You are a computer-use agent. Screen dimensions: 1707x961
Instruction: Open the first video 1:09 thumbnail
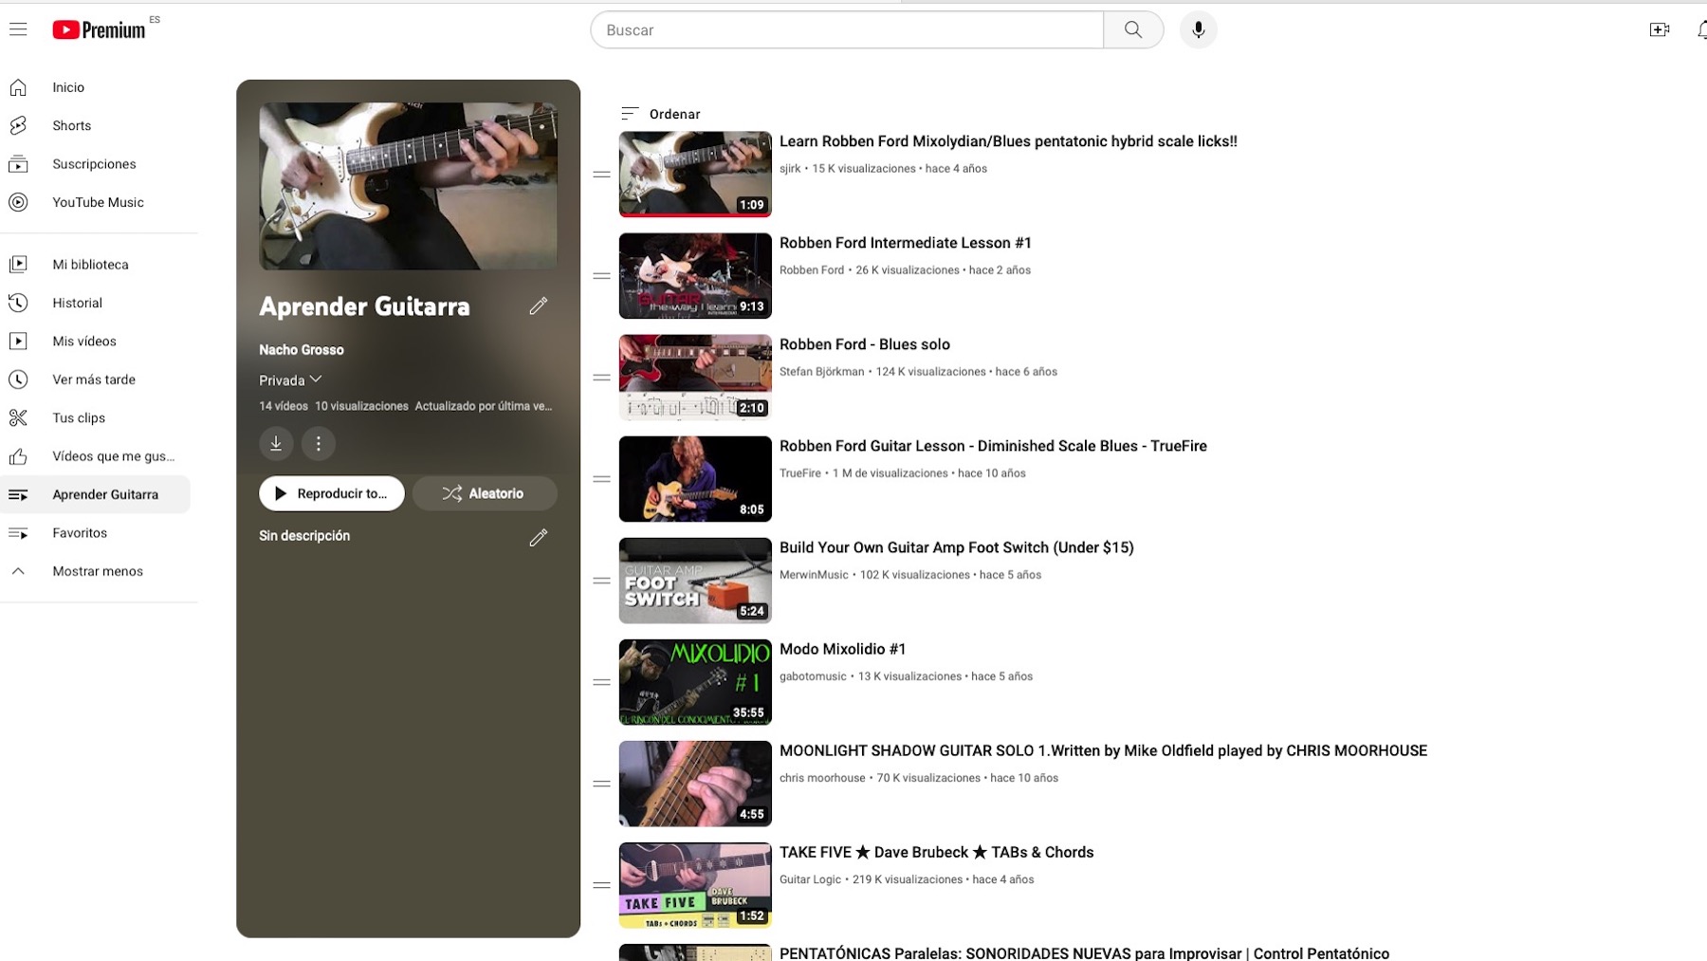point(695,175)
